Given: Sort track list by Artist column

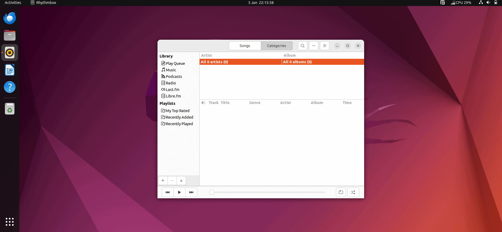Looking at the screenshot, I should coord(285,103).
